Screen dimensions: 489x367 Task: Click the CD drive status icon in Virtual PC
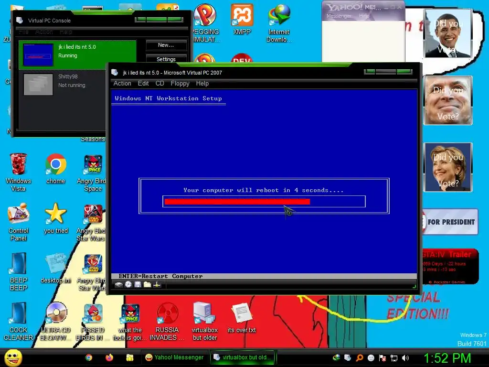(128, 284)
